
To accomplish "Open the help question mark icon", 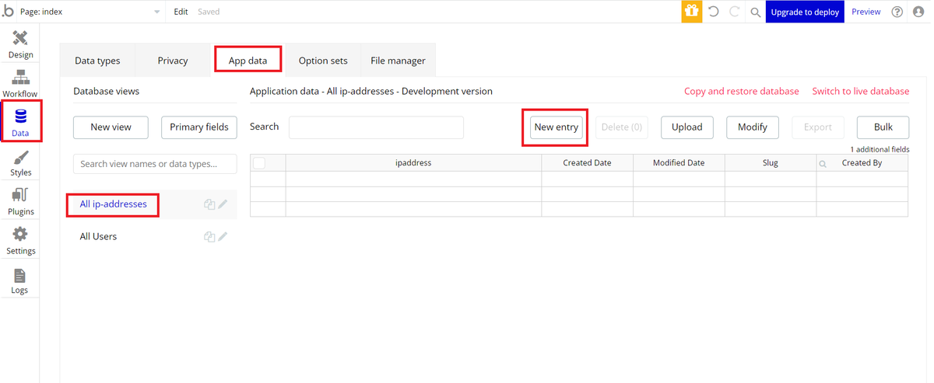I will pos(897,12).
